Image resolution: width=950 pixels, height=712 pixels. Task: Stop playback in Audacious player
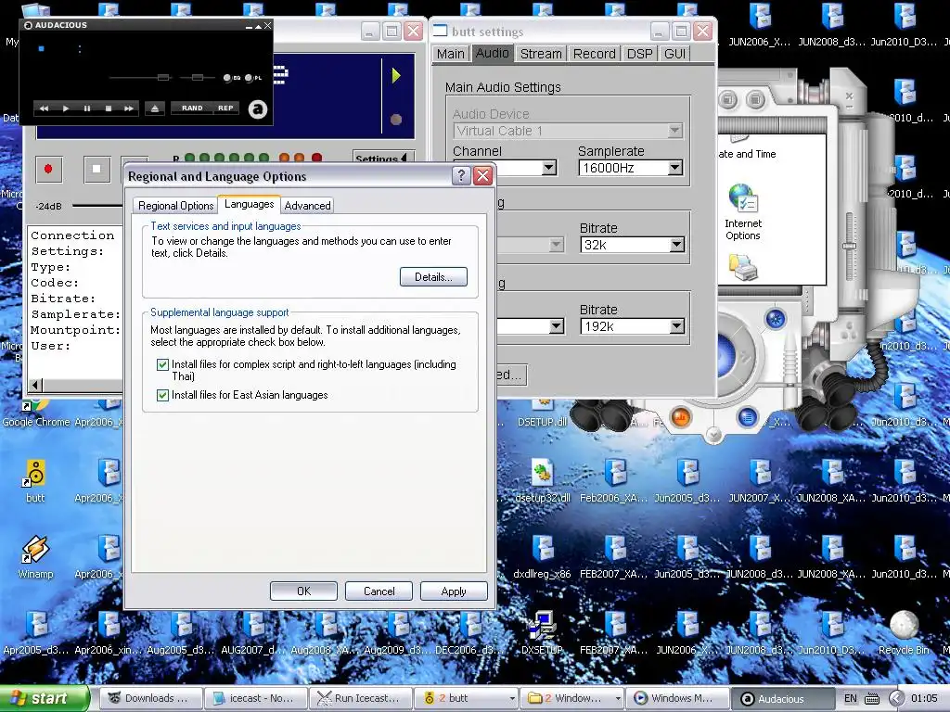point(108,108)
